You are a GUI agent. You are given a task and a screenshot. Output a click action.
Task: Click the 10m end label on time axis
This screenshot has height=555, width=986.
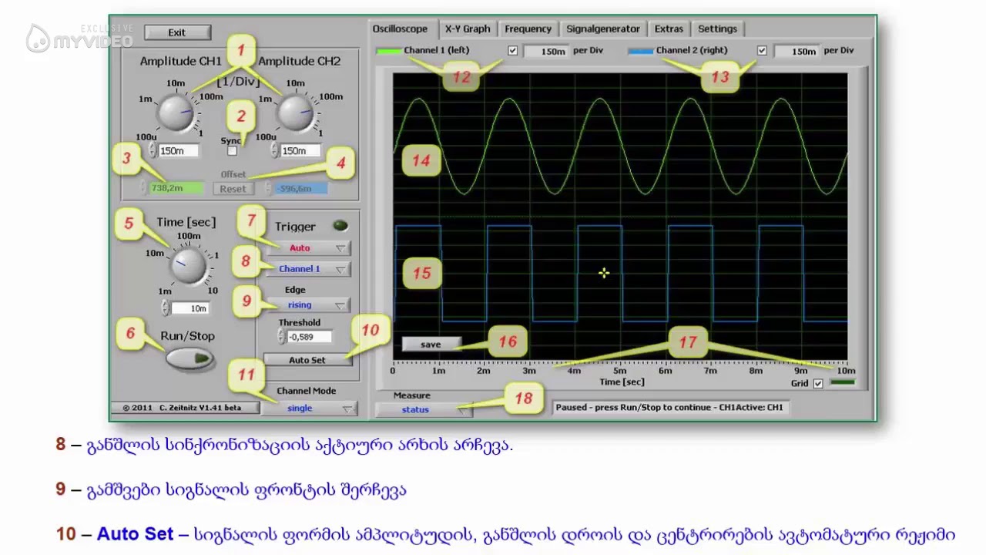[846, 371]
